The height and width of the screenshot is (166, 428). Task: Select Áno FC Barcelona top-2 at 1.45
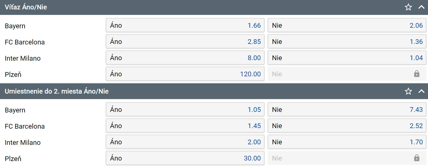pyautogui.click(x=185, y=126)
